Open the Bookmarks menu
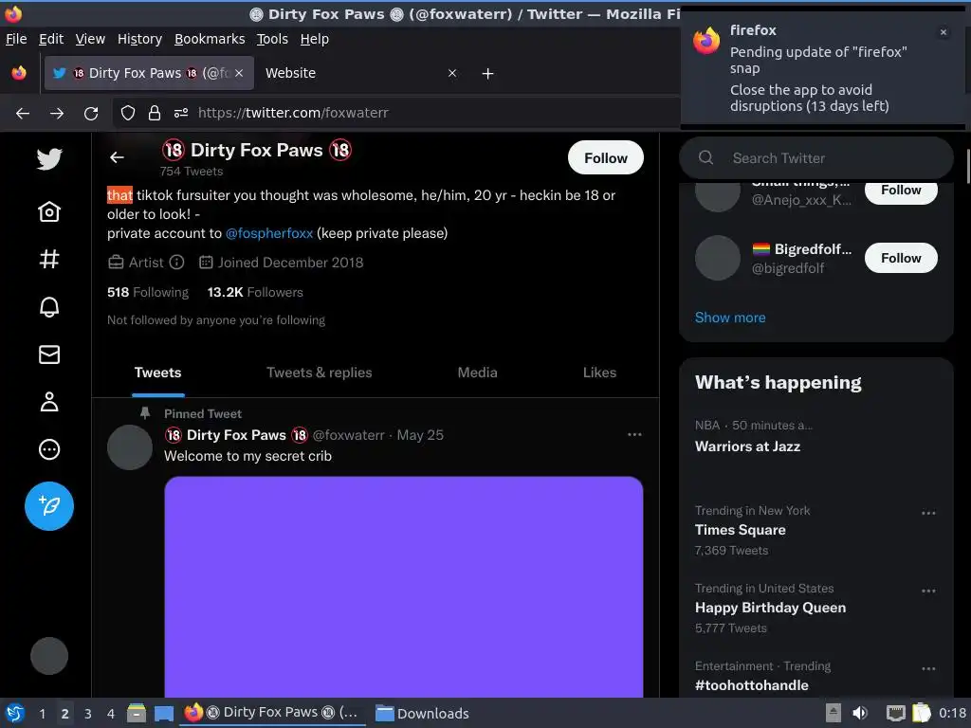 [x=210, y=39]
